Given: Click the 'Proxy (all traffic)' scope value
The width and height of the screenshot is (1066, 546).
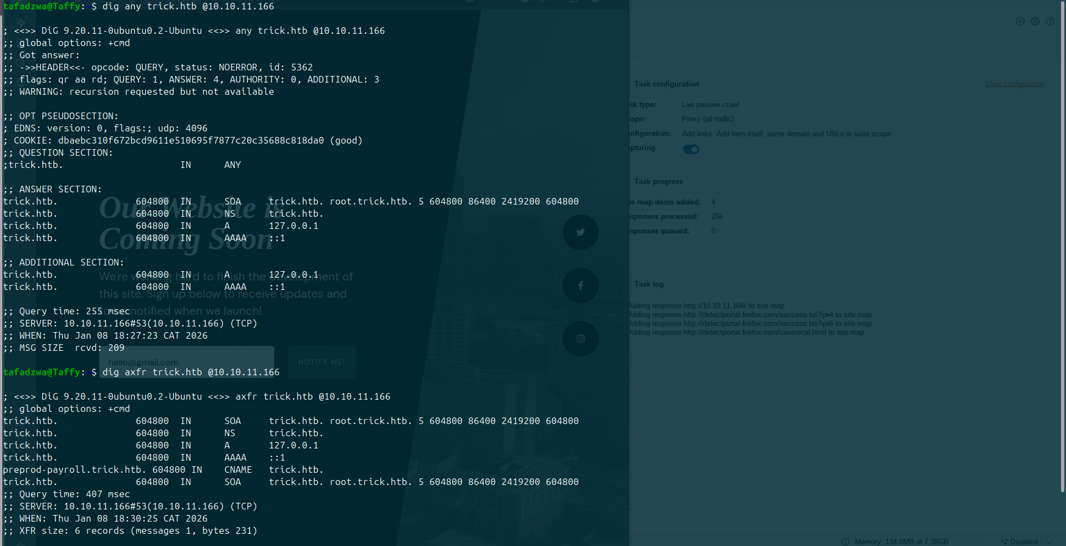Looking at the screenshot, I should coord(708,119).
